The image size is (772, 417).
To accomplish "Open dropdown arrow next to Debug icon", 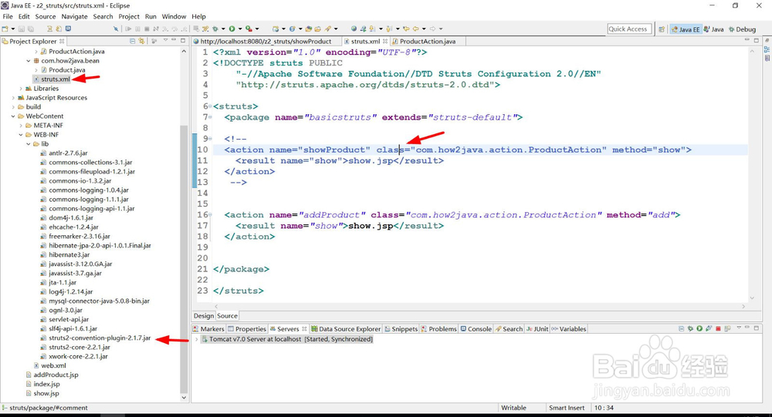I will click(x=223, y=29).
